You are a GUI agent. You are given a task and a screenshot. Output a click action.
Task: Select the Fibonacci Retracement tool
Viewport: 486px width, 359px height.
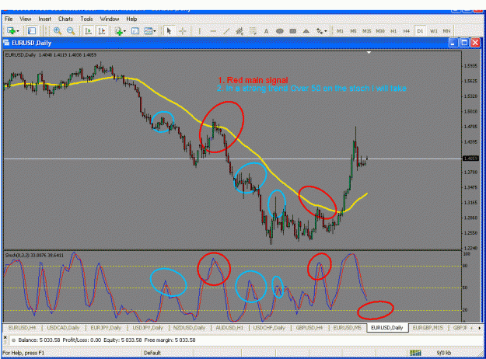coord(253,30)
